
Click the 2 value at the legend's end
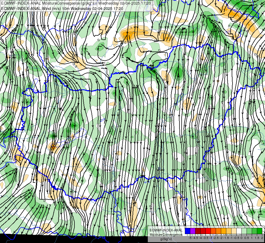(x=262, y=238)
